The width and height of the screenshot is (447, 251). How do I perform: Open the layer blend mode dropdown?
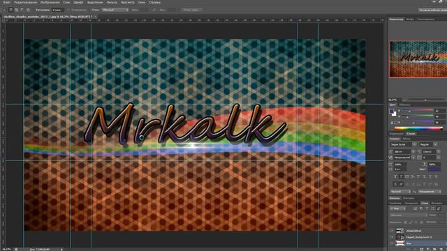(409, 215)
